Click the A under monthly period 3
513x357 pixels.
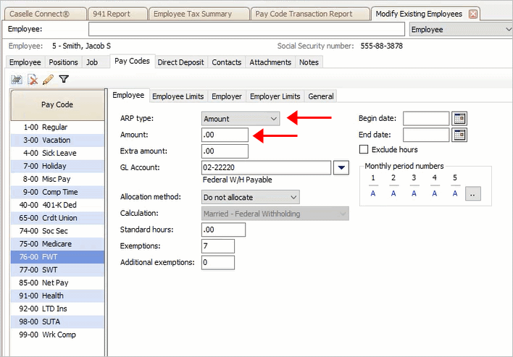point(414,193)
